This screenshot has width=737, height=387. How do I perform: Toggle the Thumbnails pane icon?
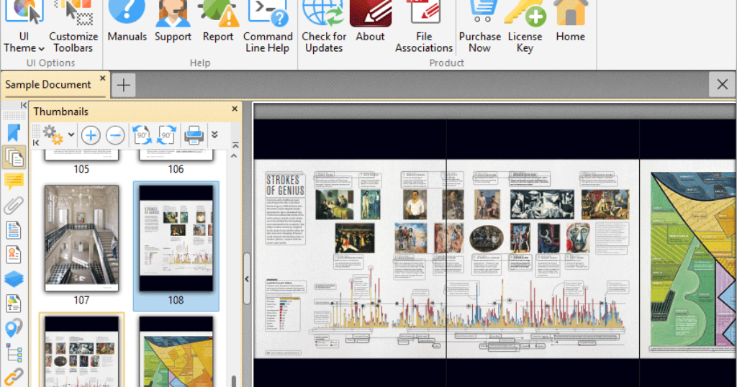point(14,158)
